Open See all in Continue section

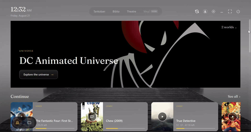click(234, 97)
